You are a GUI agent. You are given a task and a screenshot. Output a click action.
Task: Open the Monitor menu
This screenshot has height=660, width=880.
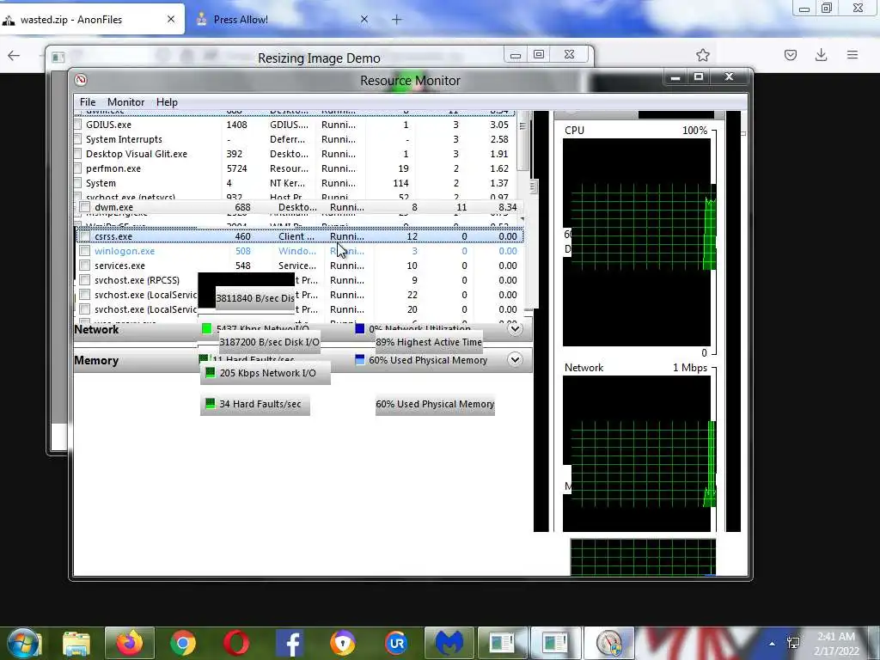click(x=125, y=102)
